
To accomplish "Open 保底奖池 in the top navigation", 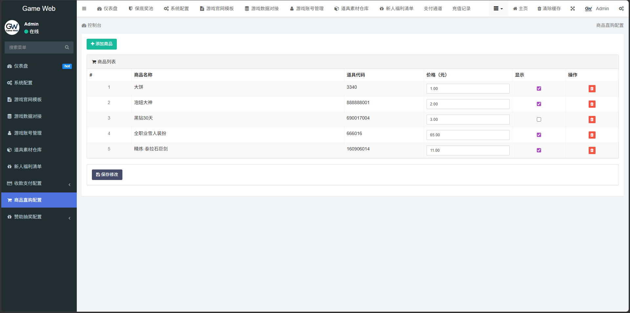I will click(141, 9).
